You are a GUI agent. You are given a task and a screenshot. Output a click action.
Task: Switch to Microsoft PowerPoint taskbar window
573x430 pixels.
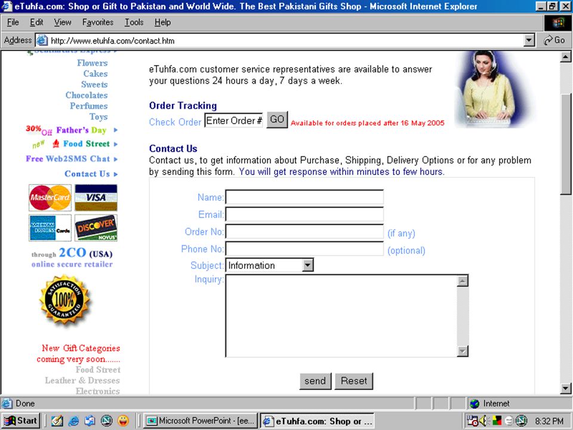[201, 421]
